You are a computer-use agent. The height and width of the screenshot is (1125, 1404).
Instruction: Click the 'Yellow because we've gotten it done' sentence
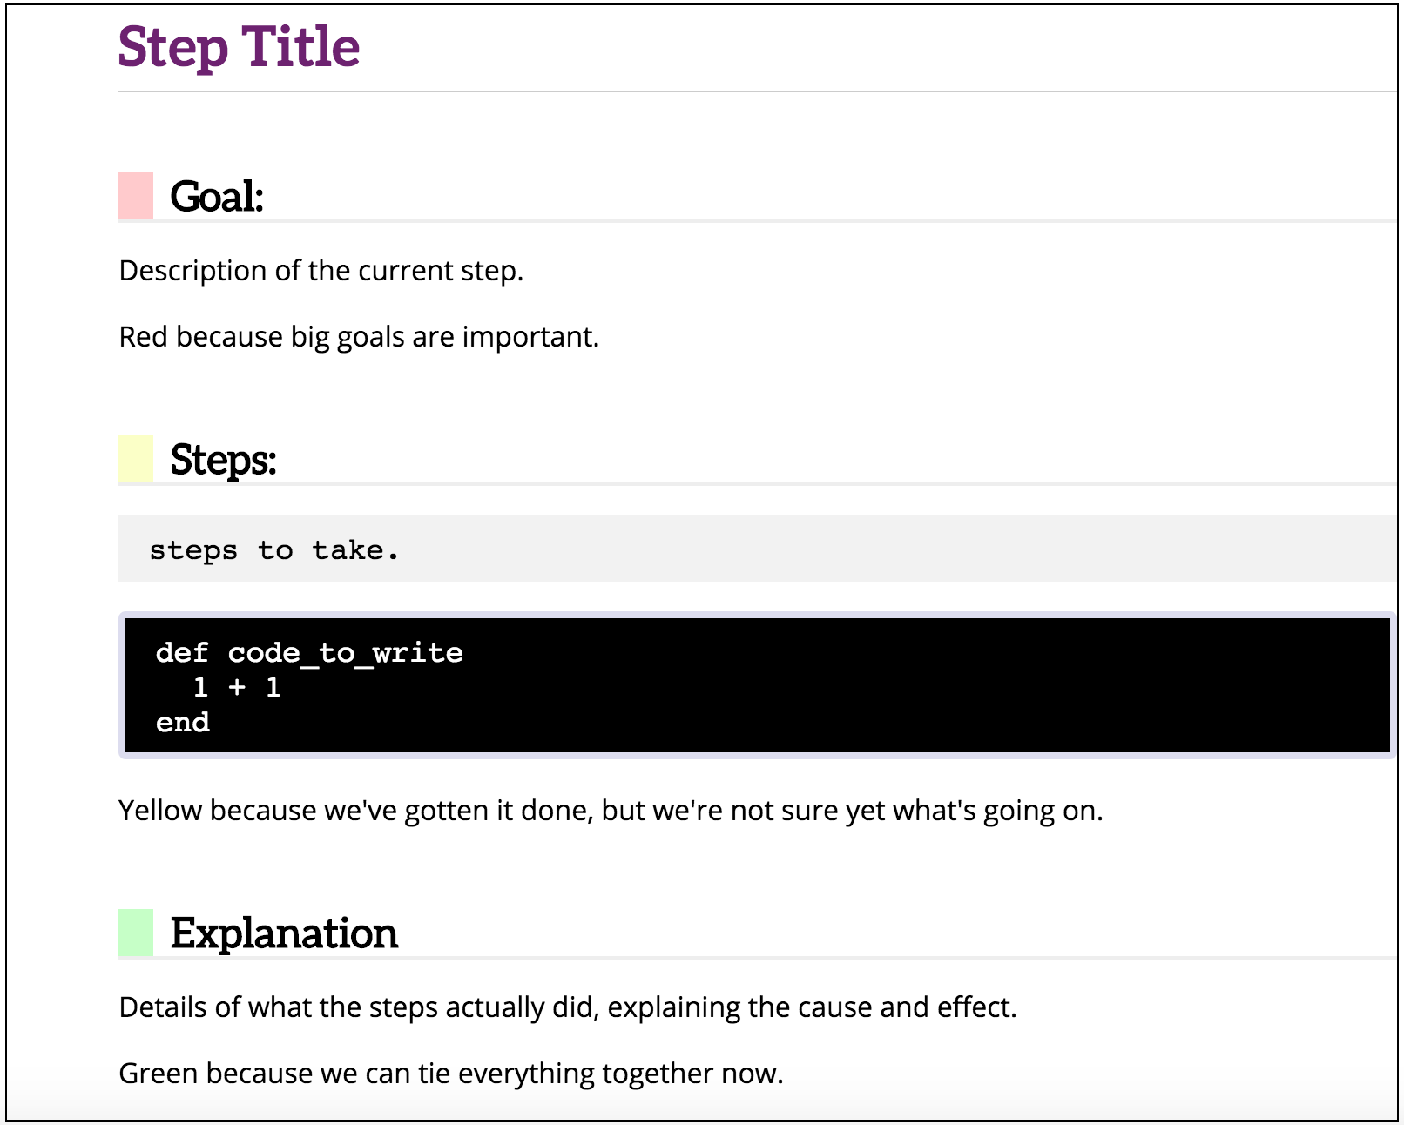[x=611, y=811]
